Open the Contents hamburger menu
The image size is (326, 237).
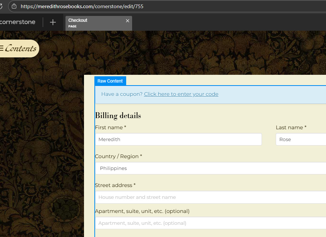tap(19, 49)
